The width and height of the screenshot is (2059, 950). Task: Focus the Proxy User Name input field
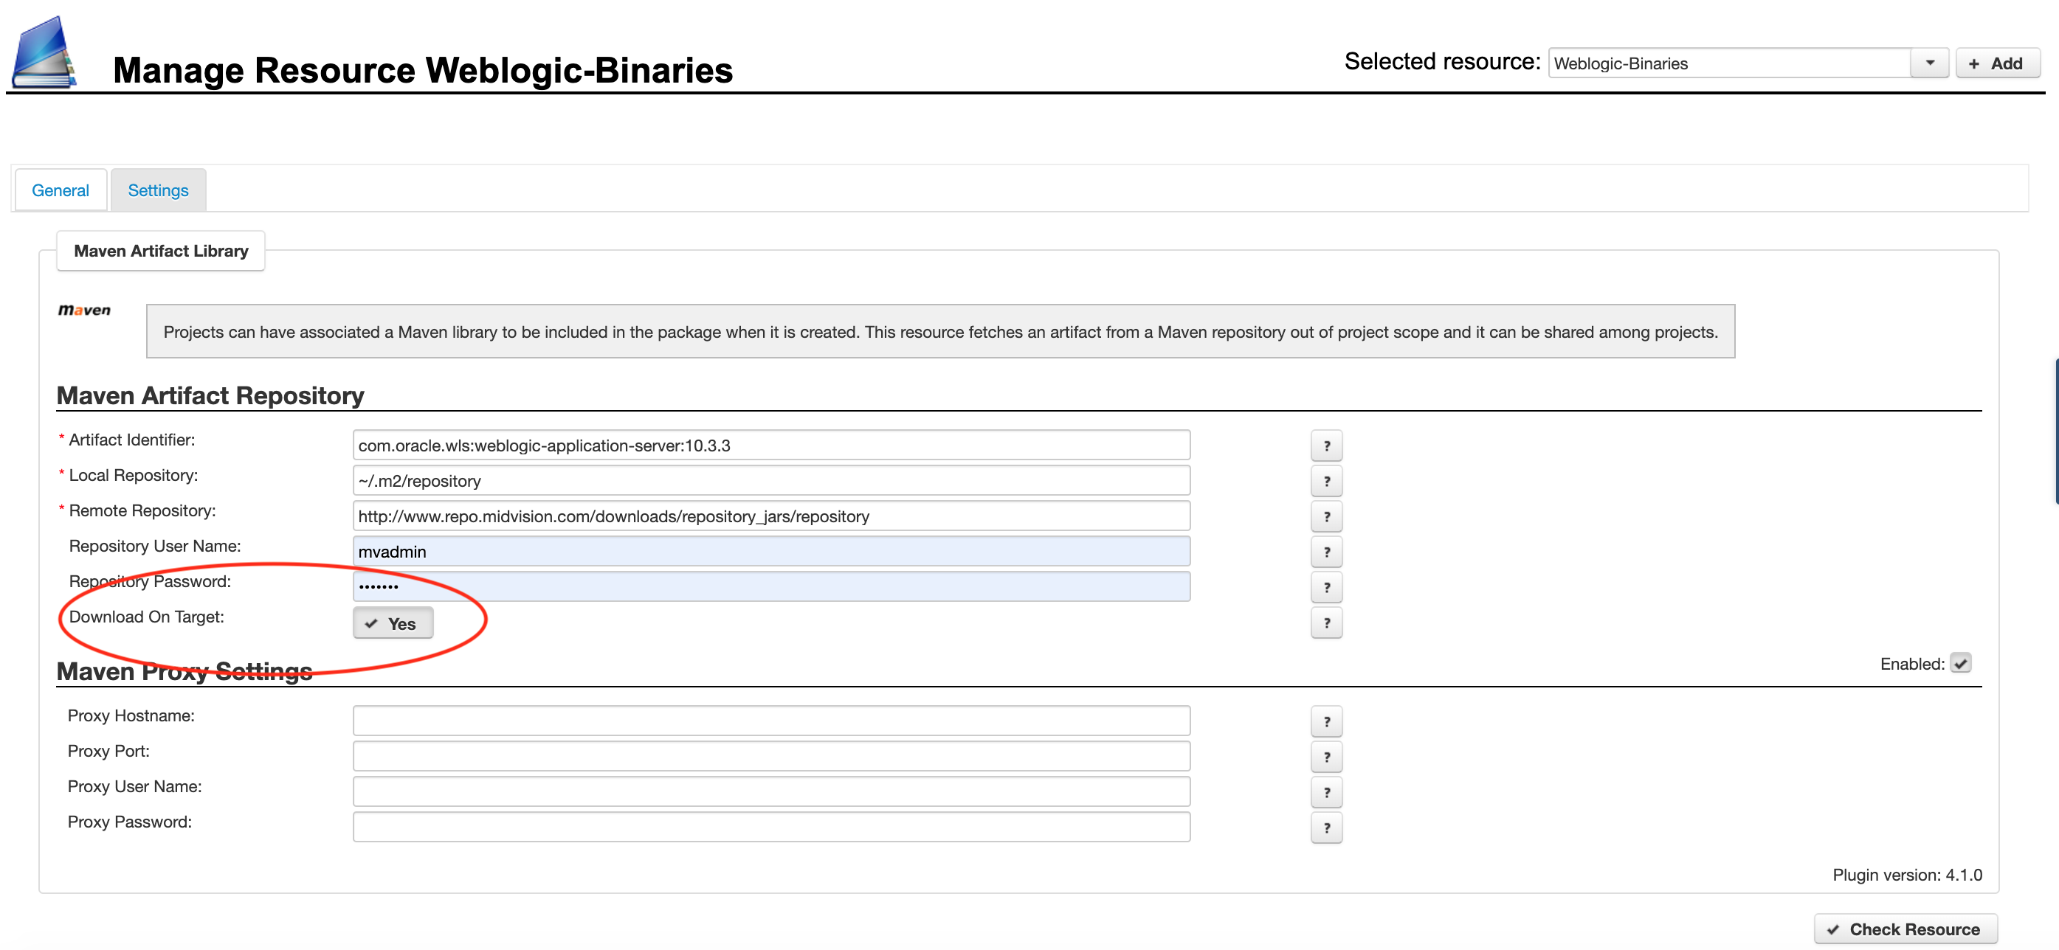[x=771, y=792]
